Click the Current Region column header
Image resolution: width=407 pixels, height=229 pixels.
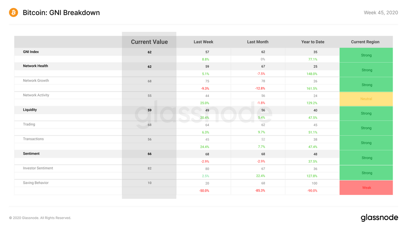pyautogui.click(x=365, y=42)
